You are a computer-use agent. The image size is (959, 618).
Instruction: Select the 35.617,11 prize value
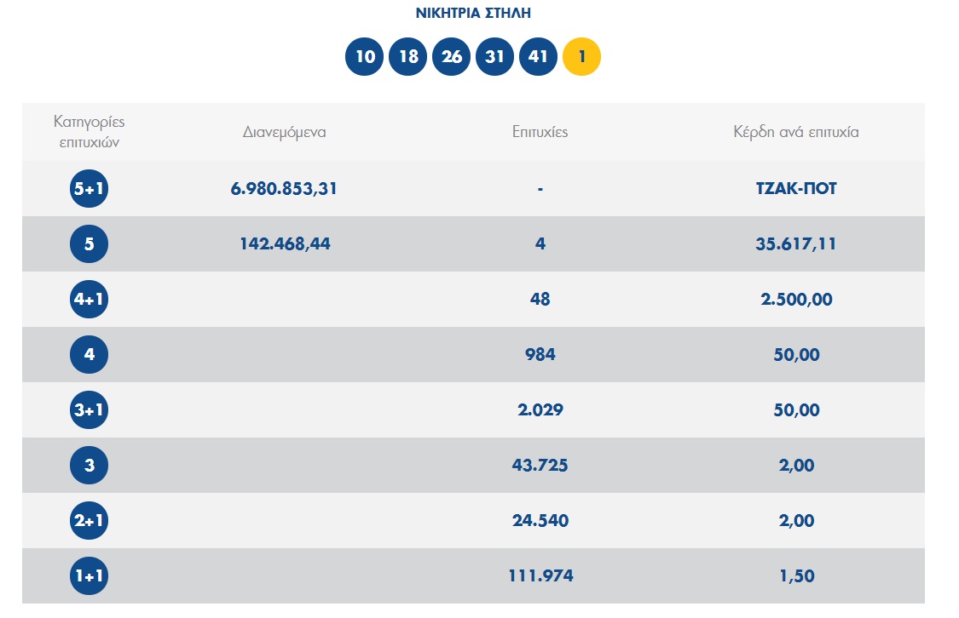pos(796,244)
